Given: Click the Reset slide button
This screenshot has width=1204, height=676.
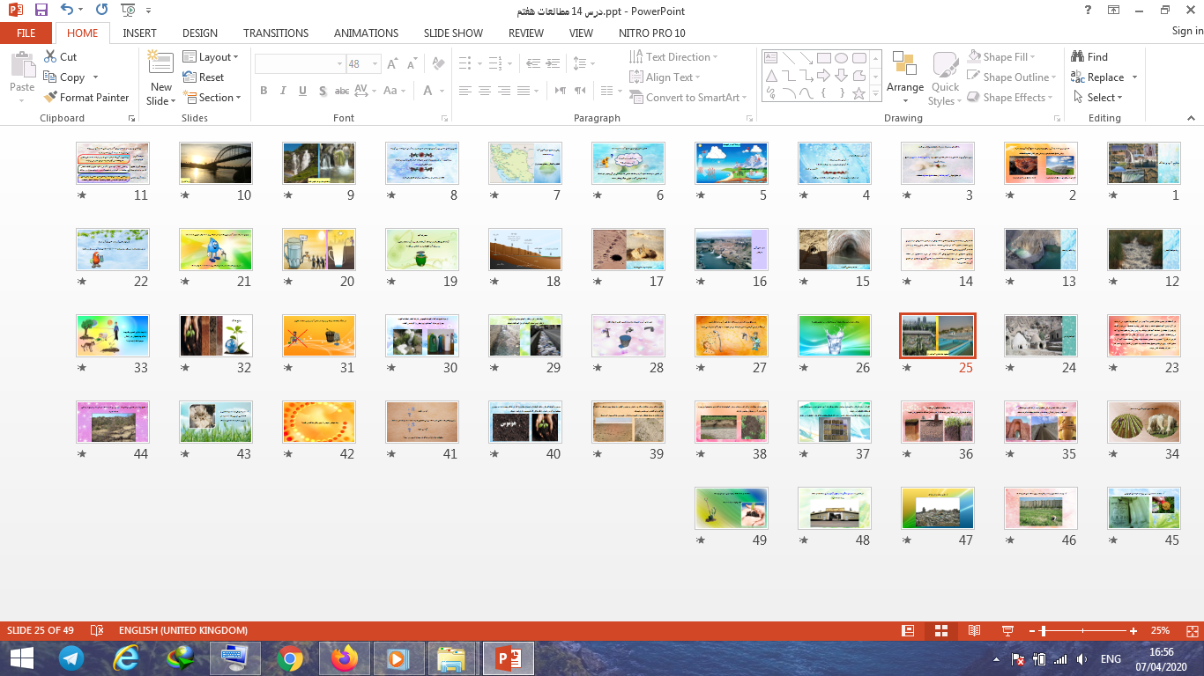Looking at the screenshot, I should click(204, 77).
